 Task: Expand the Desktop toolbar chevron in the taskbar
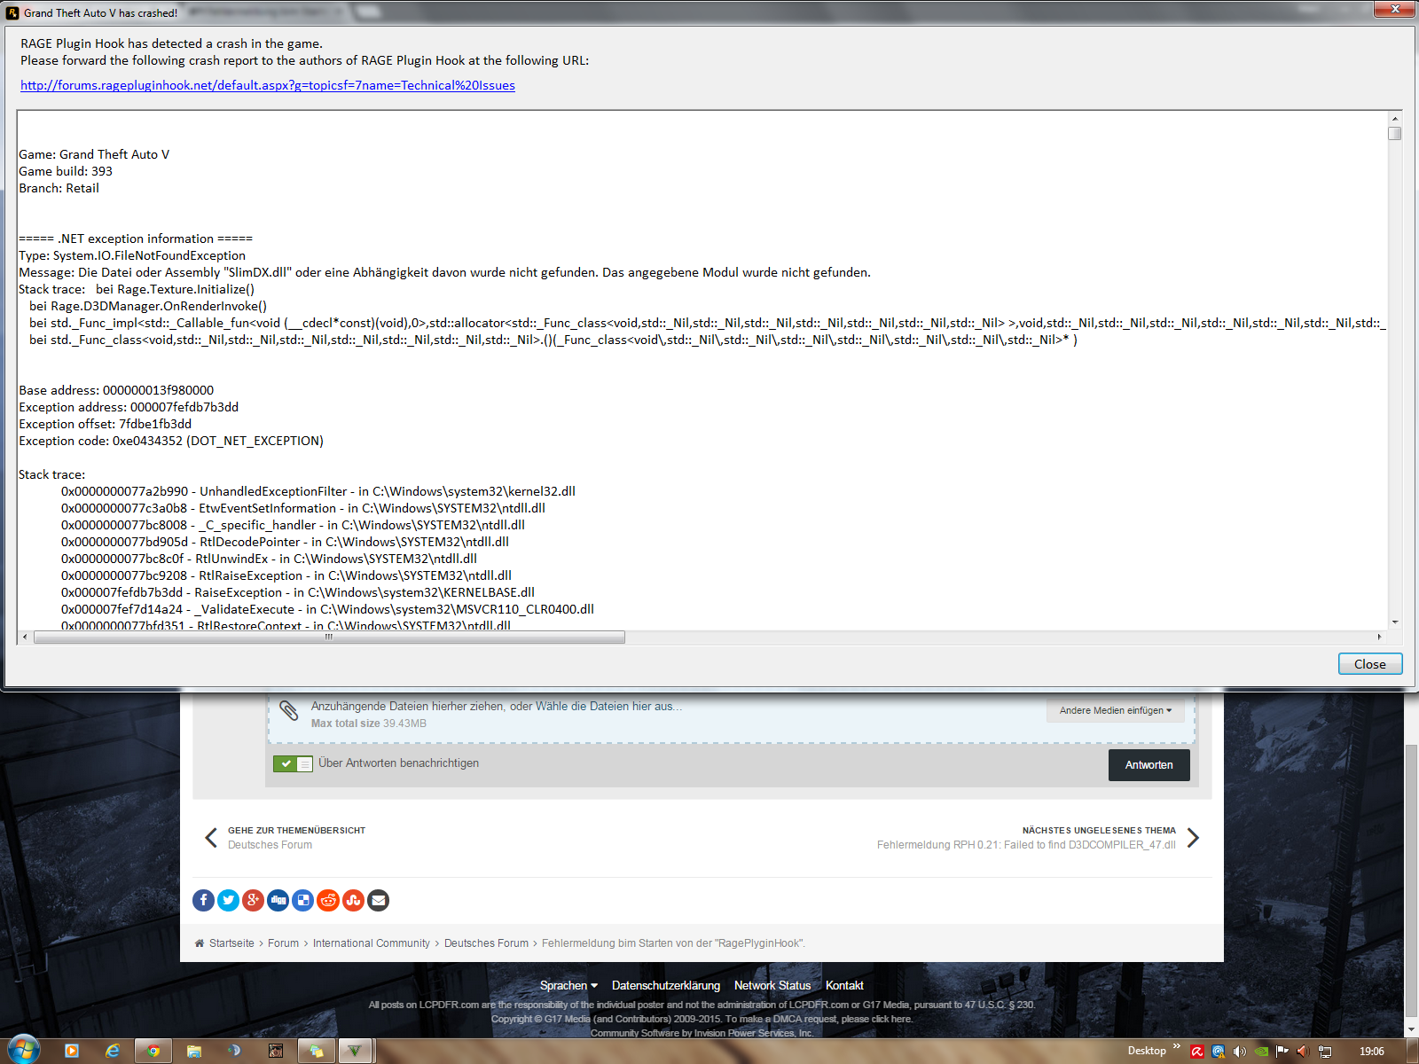point(1177,1047)
